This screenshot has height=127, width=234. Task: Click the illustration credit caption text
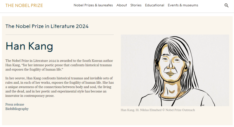(x=158, y=110)
